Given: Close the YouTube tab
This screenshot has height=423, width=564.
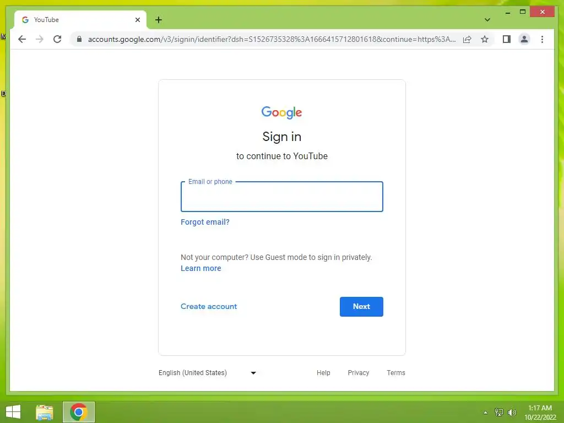Looking at the screenshot, I should [x=137, y=20].
